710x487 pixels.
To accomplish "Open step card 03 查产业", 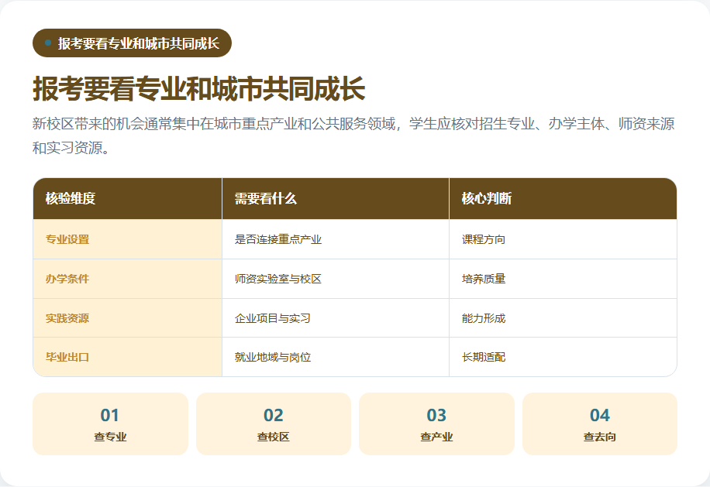I will pyautogui.click(x=436, y=424).
